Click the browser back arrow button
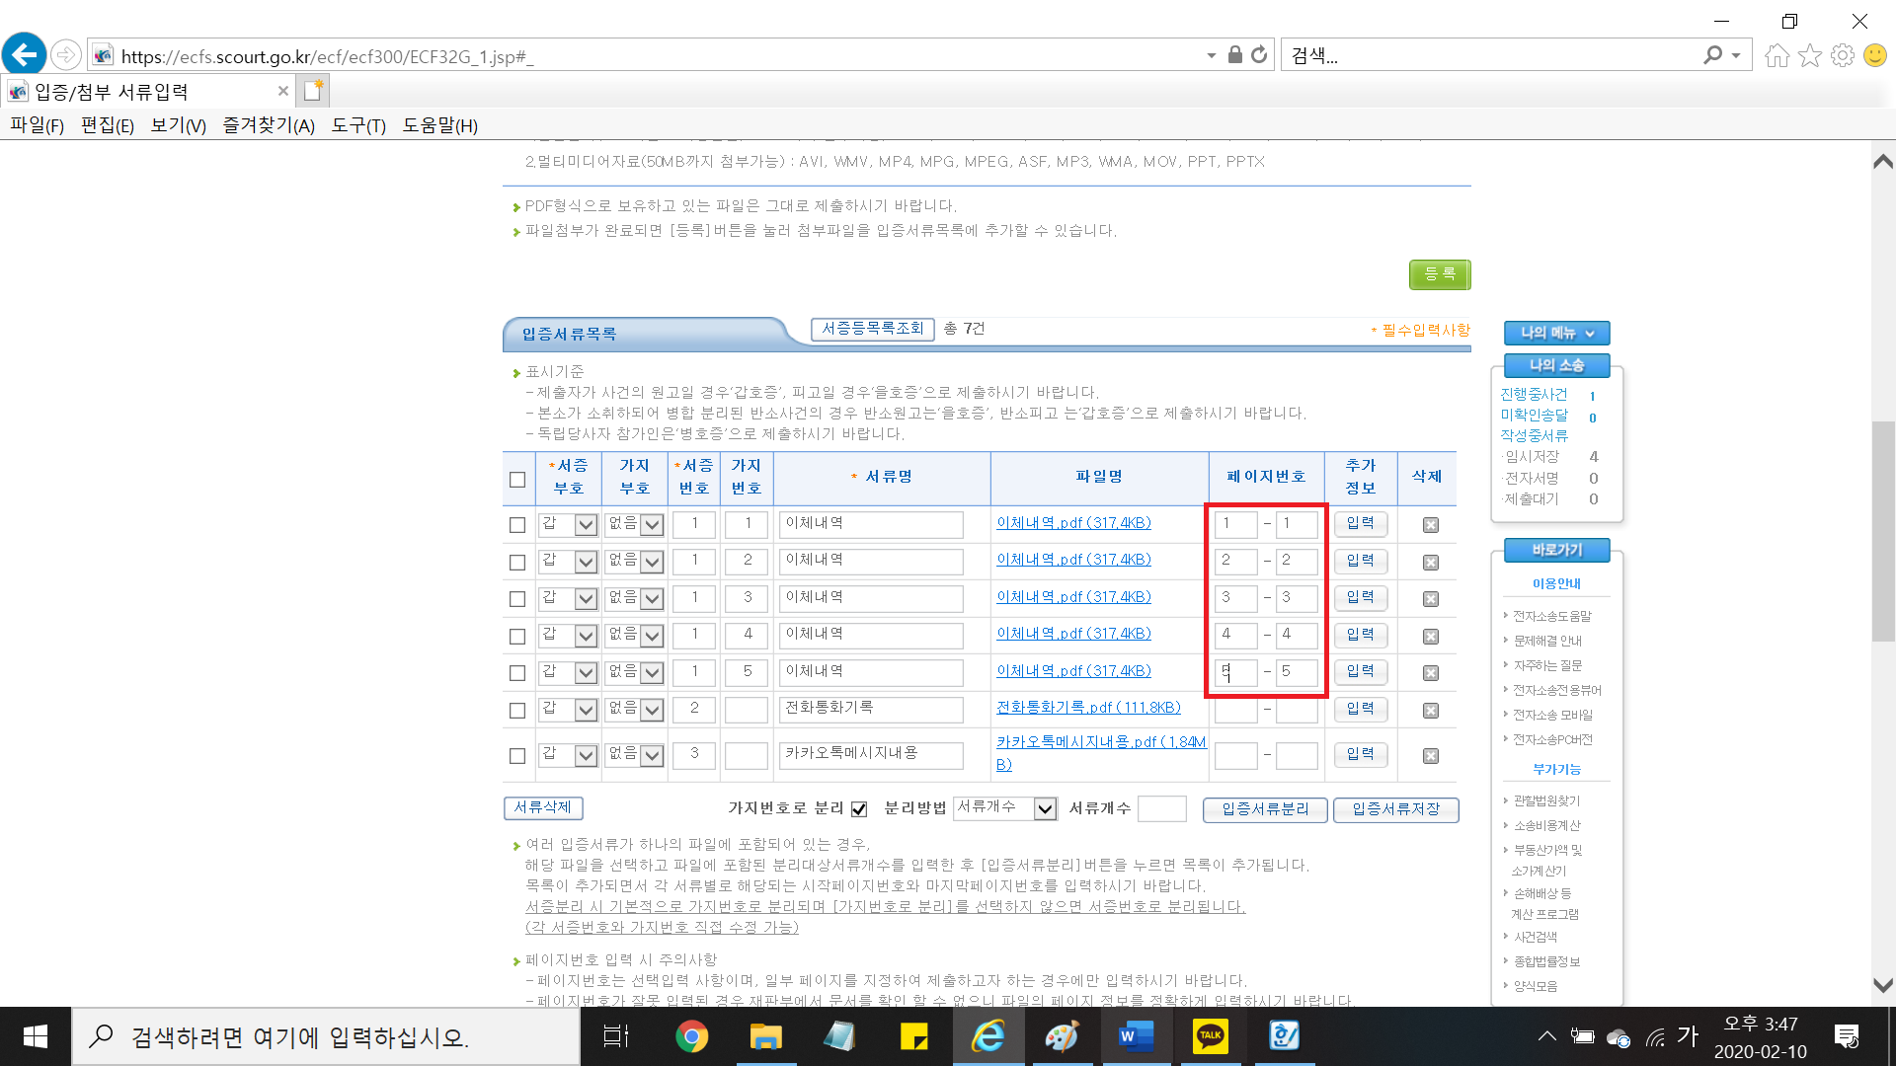Viewport: 1896px width, 1066px height. [x=25, y=54]
